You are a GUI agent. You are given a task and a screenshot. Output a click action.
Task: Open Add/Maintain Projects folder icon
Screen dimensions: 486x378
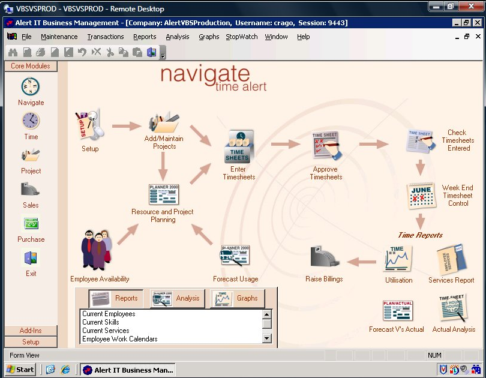164,122
